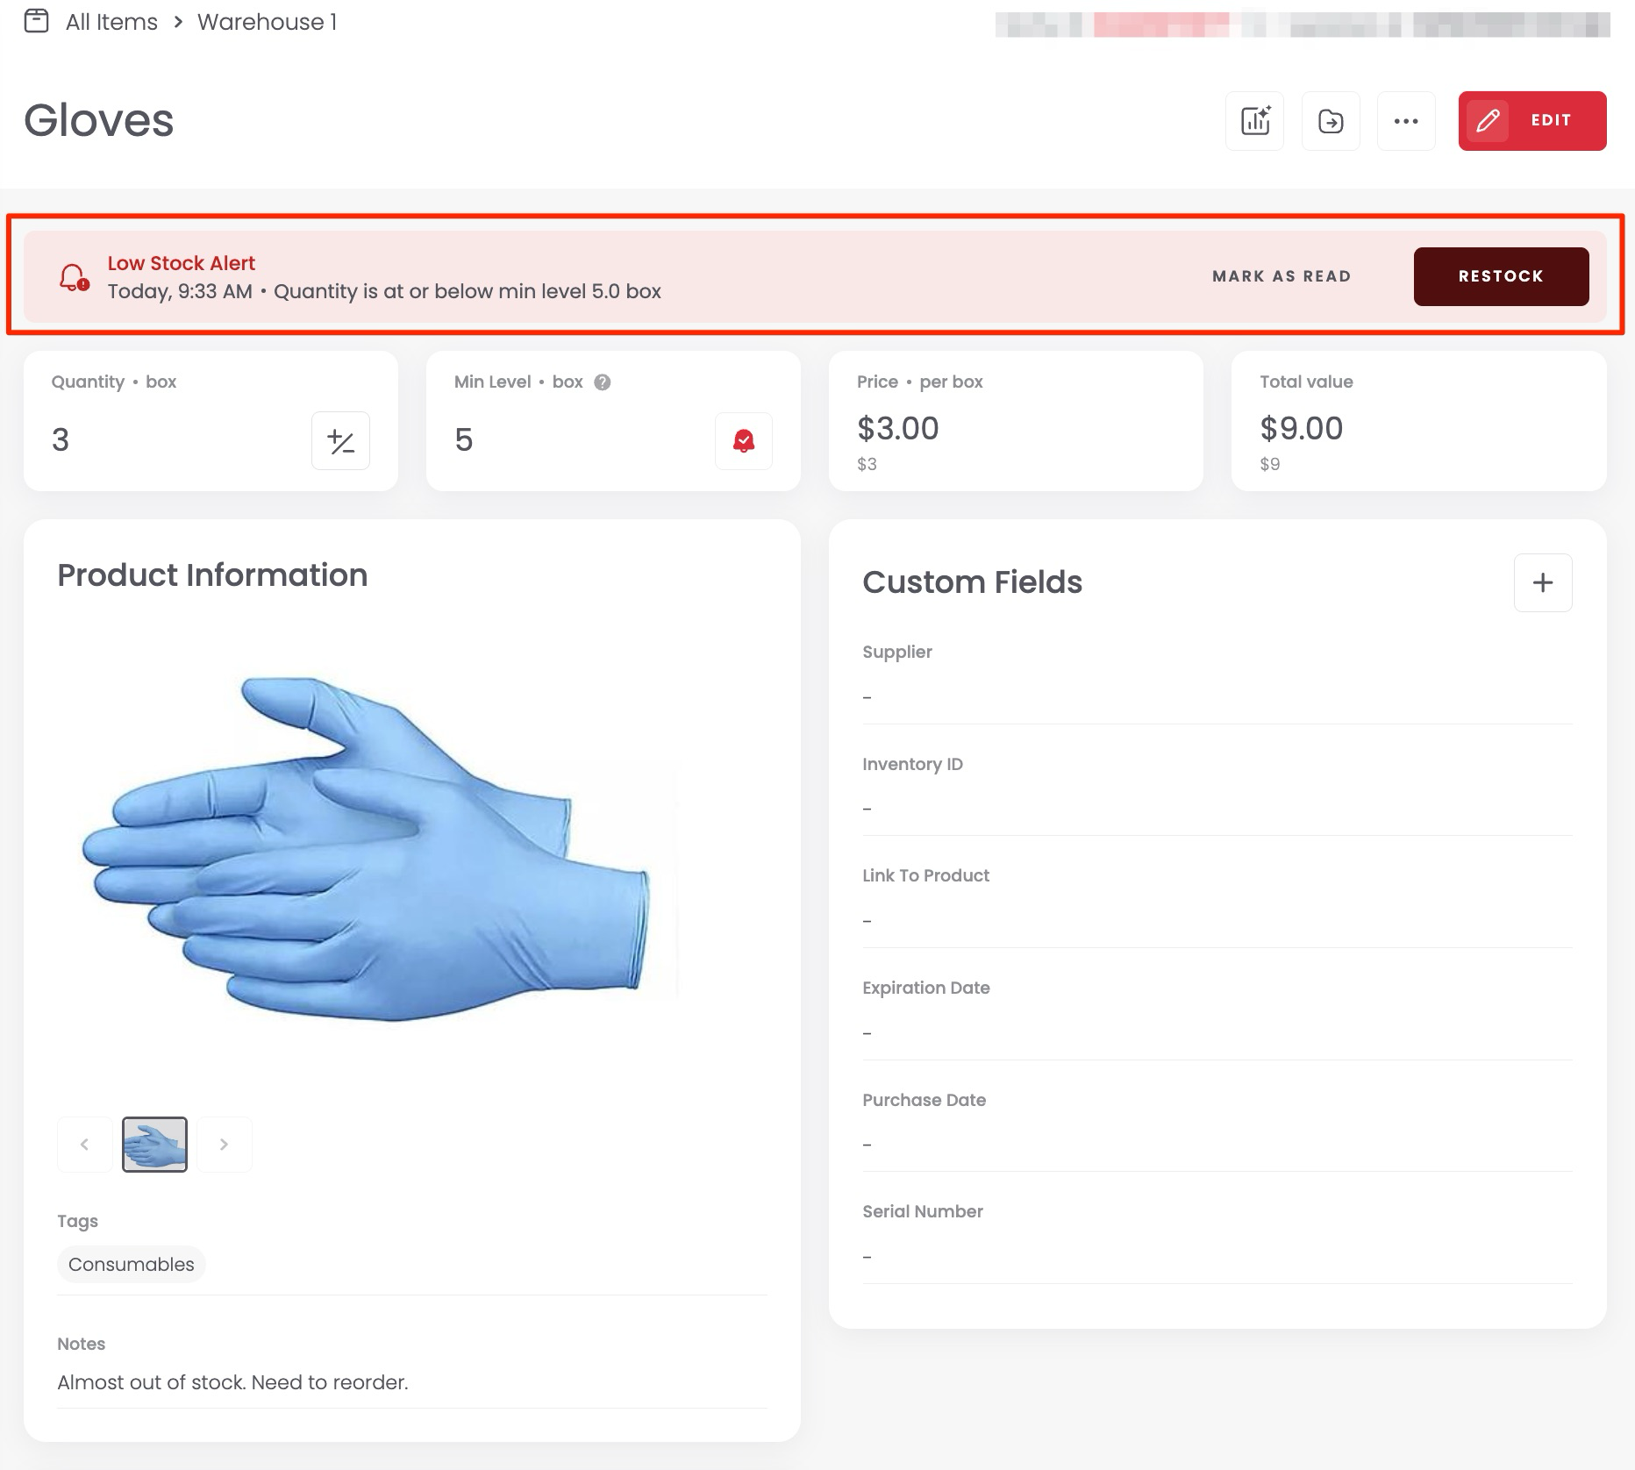Open the three-dots more options menu
This screenshot has width=1635, height=1470.
click(x=1406, y=121)
